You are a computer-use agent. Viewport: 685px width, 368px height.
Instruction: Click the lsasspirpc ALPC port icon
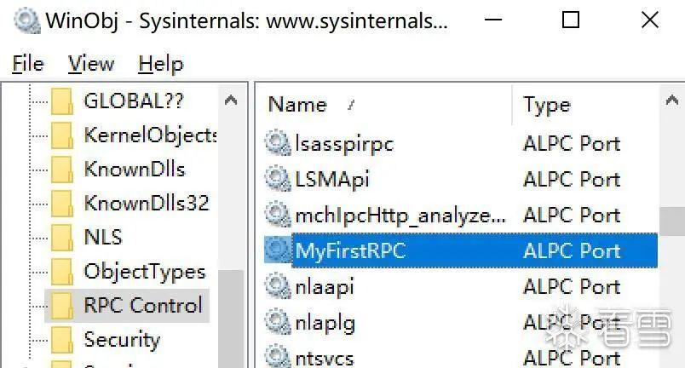tap(278, 144)
